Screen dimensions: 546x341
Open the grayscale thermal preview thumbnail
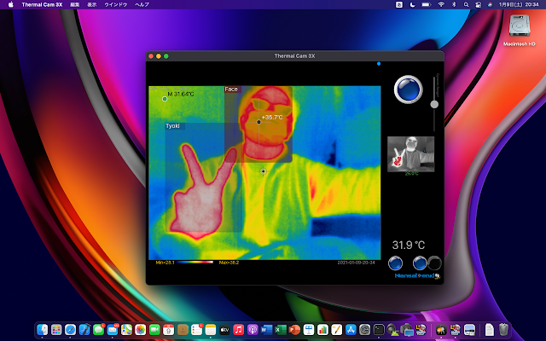pyautogui.click(x=411, y=153)
